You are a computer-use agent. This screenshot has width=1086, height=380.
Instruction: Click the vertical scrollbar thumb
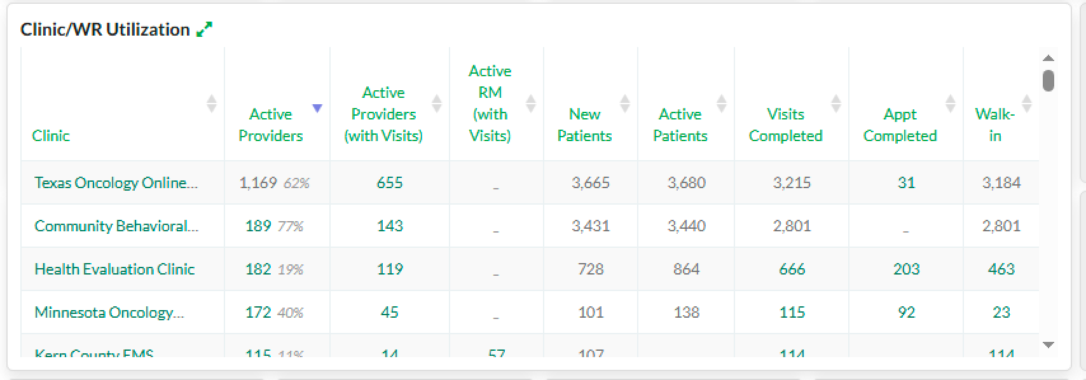point(1048,81)
